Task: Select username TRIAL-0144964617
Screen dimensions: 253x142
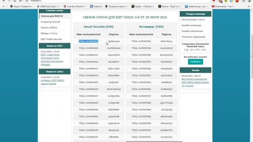Action: (x=89, y=69)
